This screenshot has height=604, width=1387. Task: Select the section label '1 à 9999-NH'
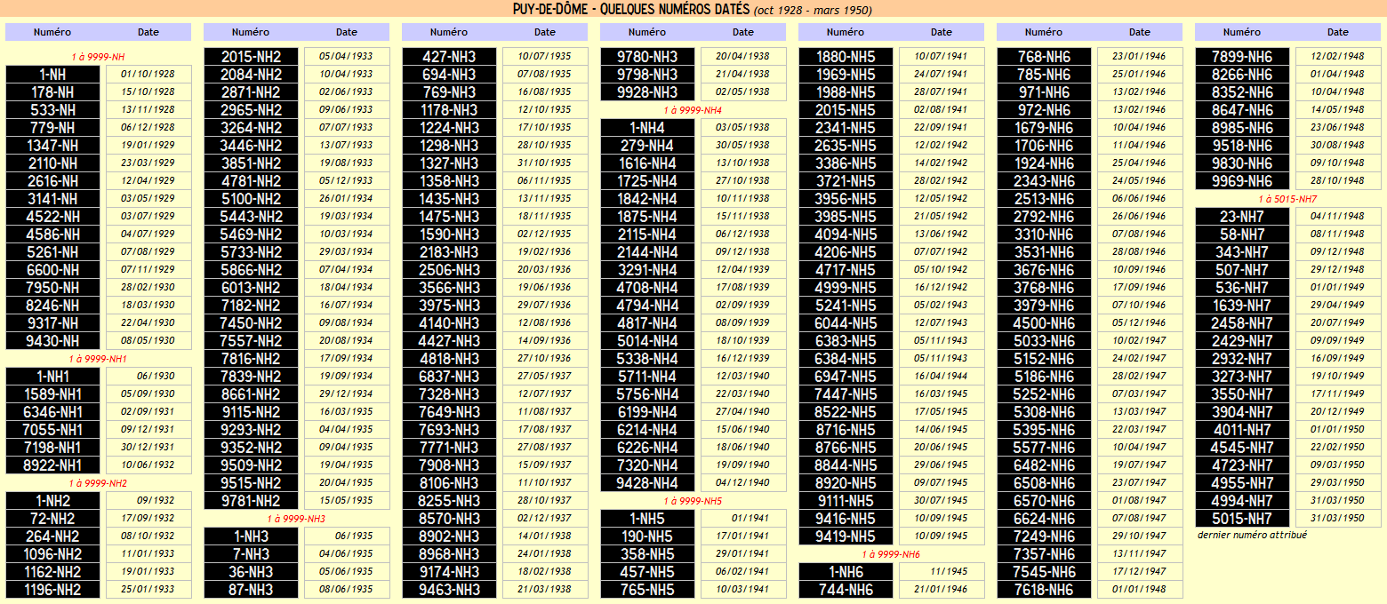pos(99,57)
